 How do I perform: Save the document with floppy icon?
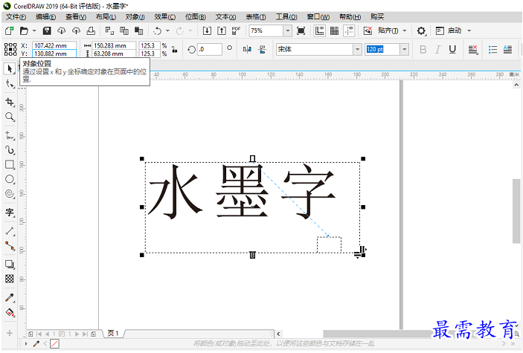coord(47,30)
